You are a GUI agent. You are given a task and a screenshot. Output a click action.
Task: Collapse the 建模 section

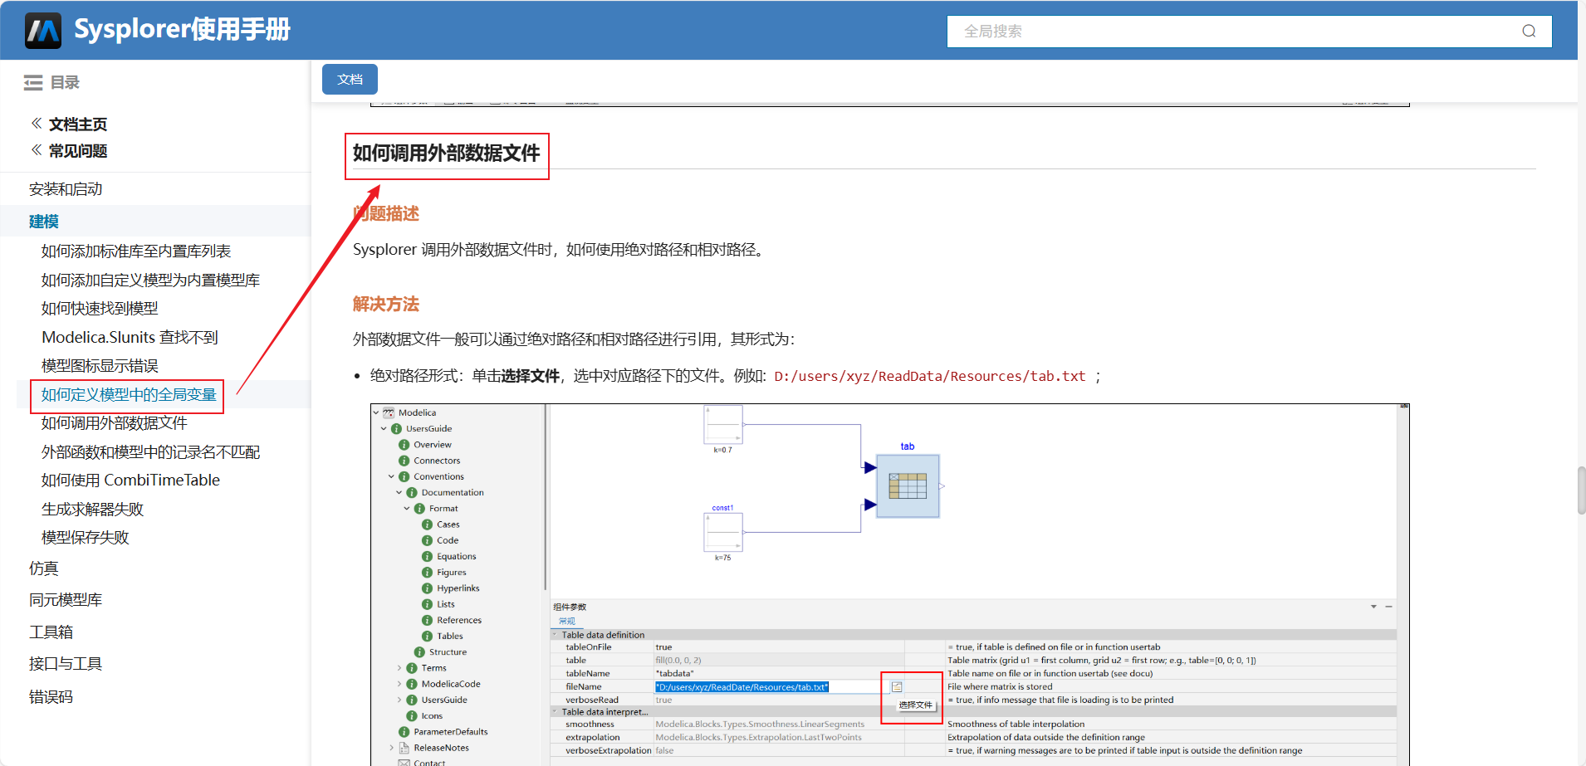44,222
